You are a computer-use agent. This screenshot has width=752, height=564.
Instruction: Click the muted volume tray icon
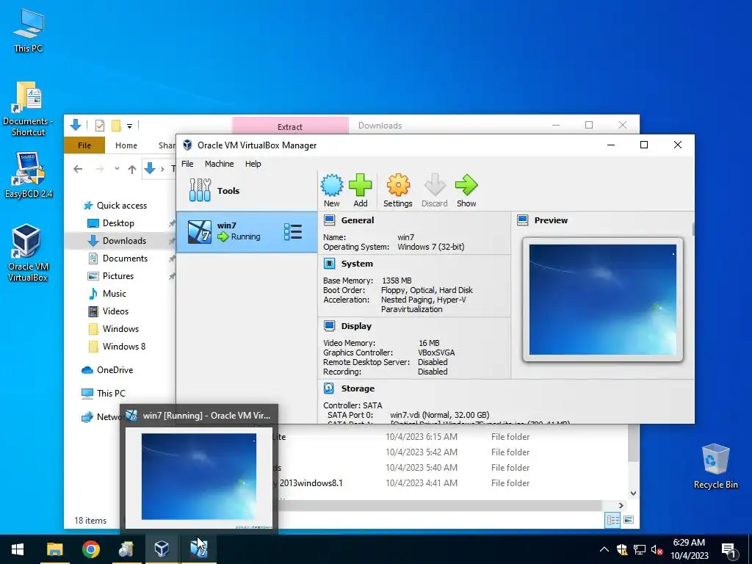point(657,549)
